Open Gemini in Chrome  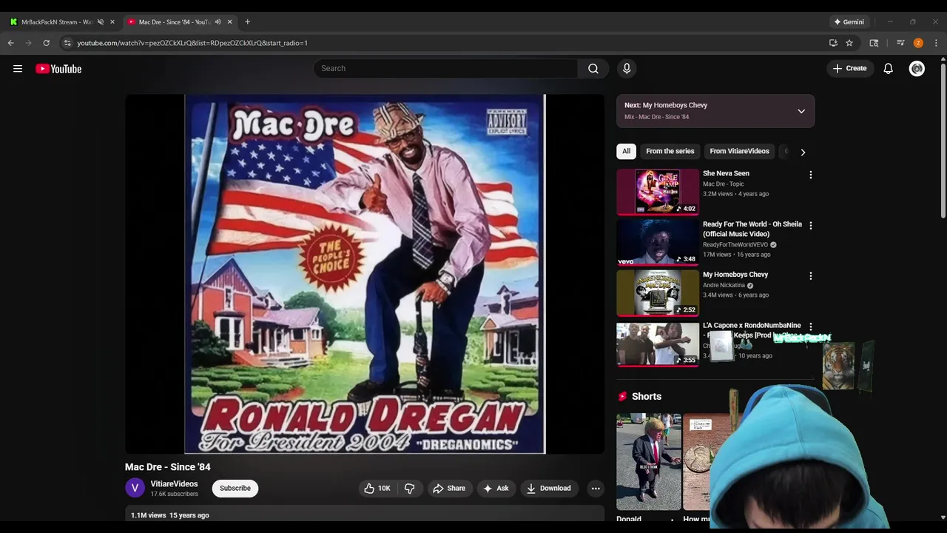pyautogui.click(x=849, y=21)
